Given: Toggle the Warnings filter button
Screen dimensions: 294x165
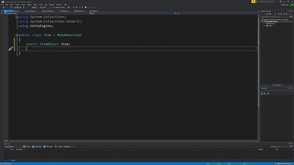Looking at the screenshot, I should (37, 147).
